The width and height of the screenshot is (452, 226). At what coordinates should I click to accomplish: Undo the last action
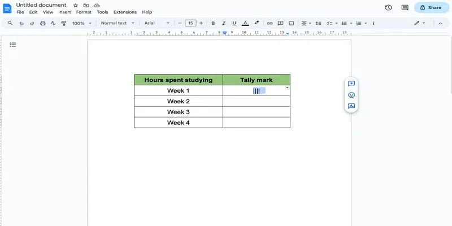[21, 23]
